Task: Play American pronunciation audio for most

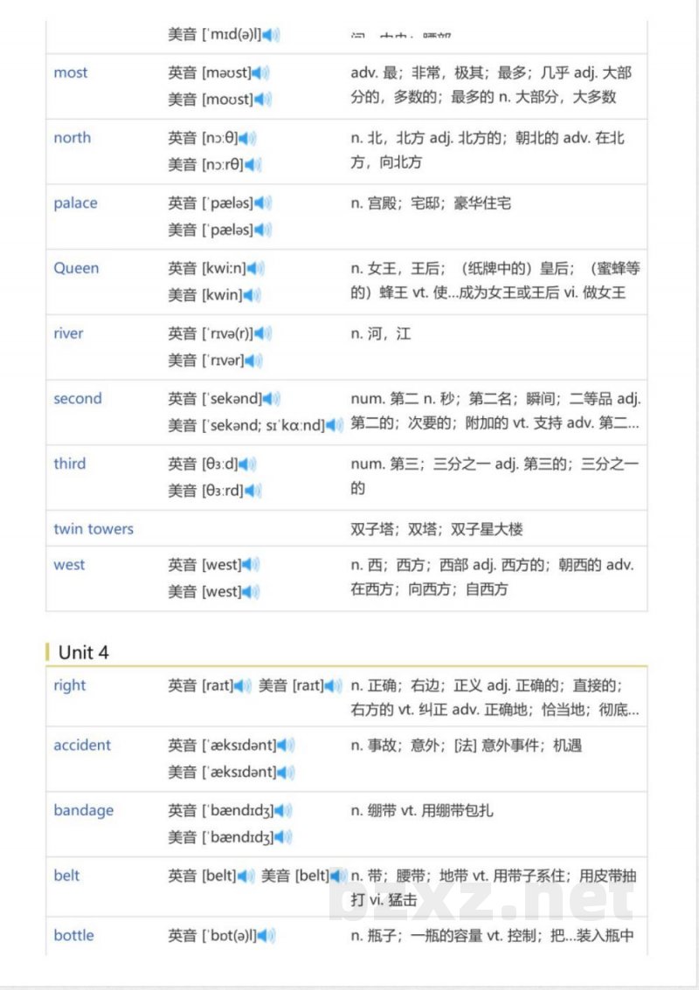Action: pyautogui.click(x=262, y=100)
